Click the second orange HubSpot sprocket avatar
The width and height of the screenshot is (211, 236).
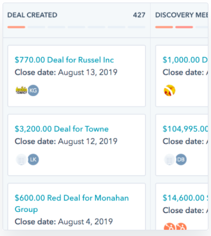click(181, 226)
